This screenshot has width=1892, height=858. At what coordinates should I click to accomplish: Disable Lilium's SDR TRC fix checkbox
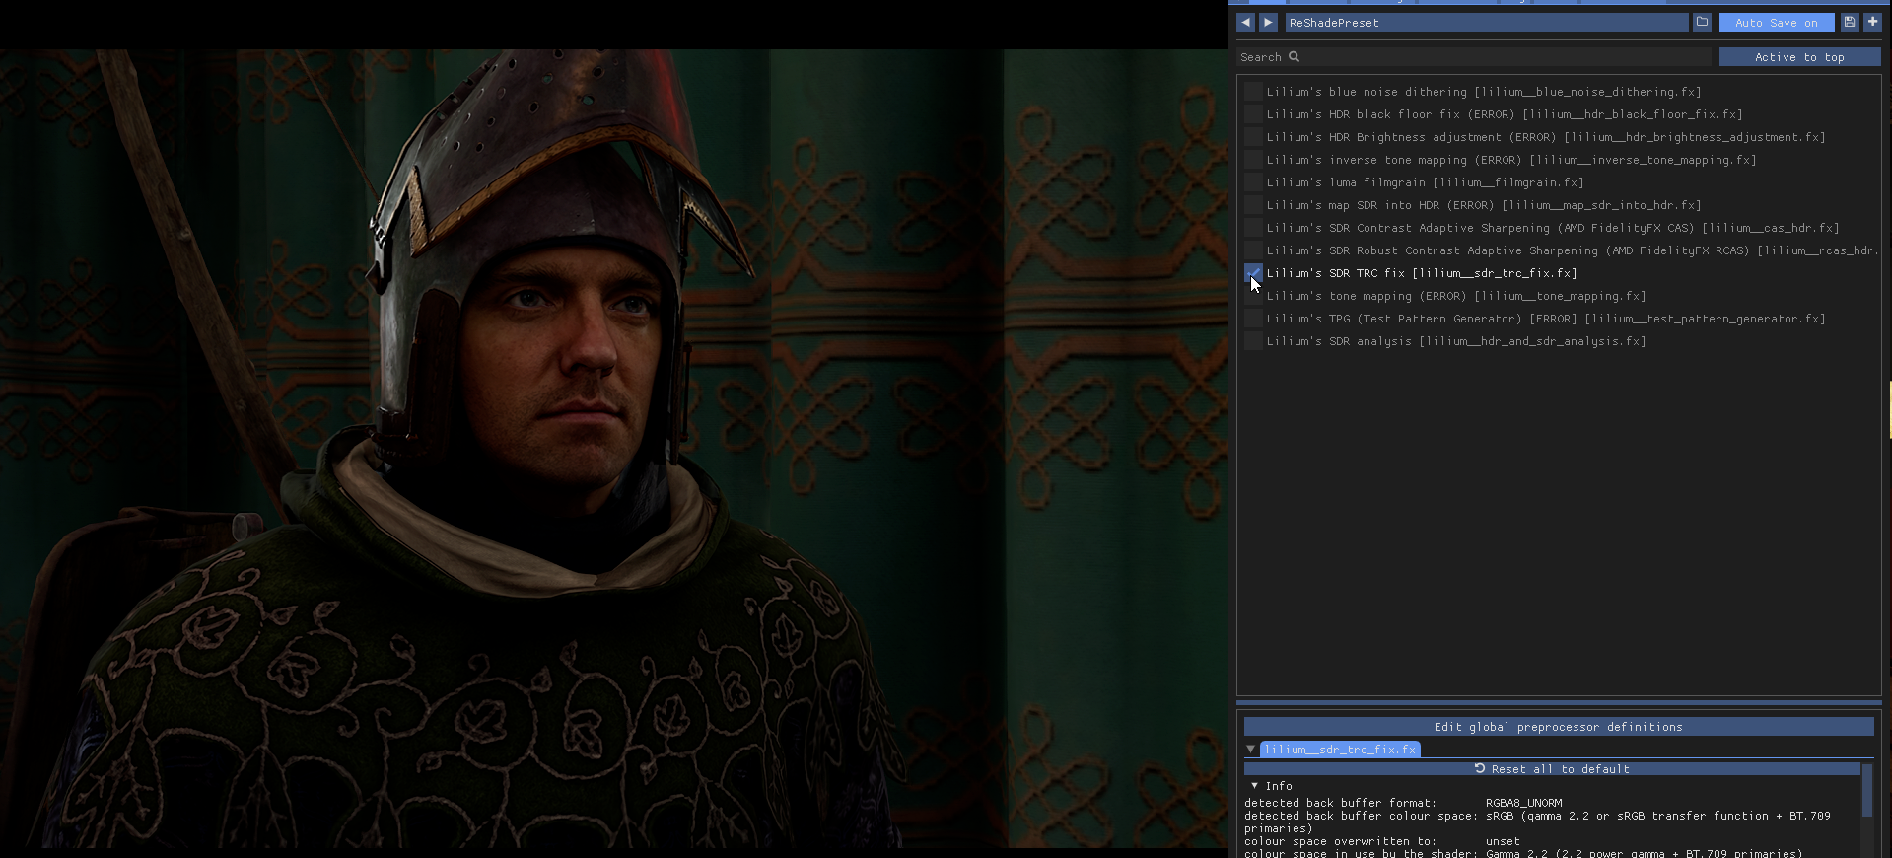click(1253, 273)
